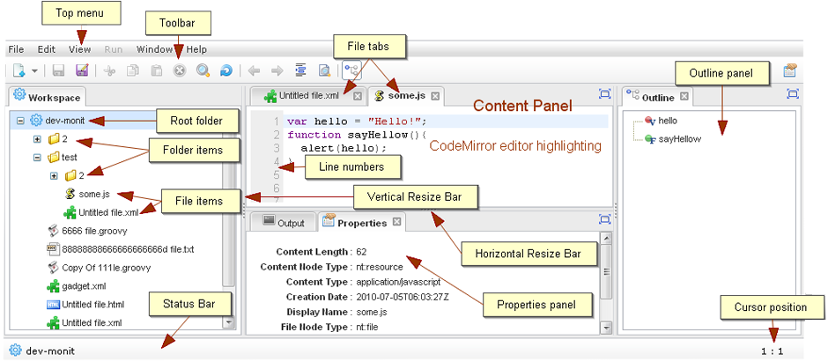
Task: Open the View menu
Action: pos(79,50)
